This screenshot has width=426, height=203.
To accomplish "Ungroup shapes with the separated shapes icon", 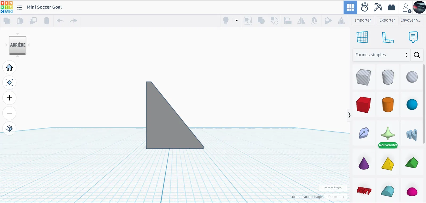I will coord(275,21).
